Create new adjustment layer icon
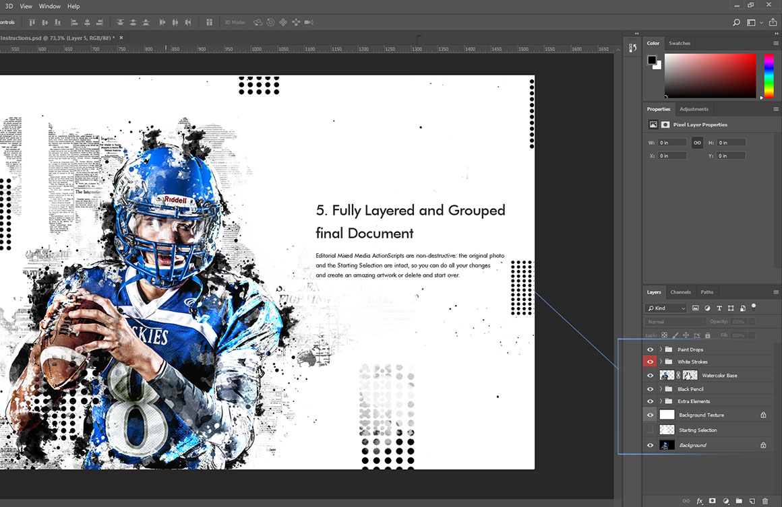 click(725, 501)
